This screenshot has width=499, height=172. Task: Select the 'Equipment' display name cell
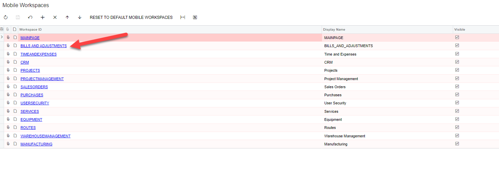click(387, 119)
